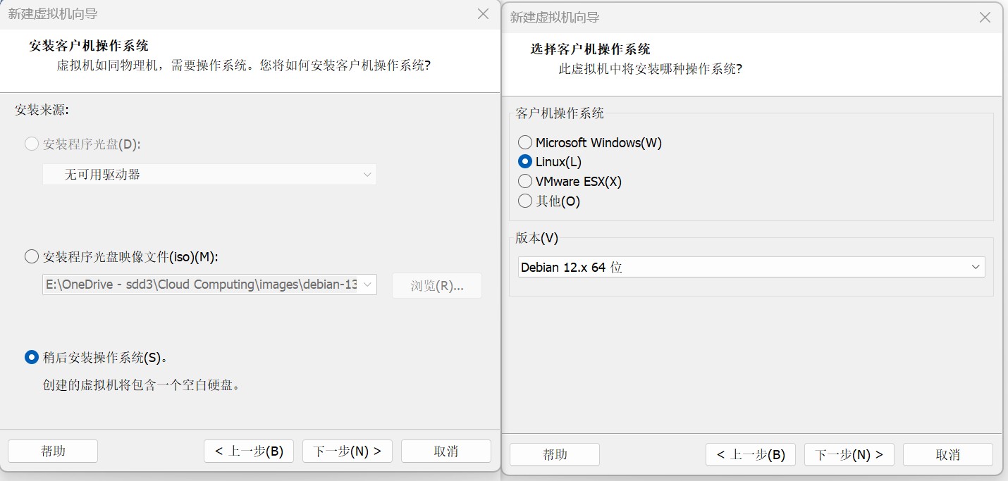The width and height of the screenshot is (1008, 481).
Task: Select the Microsoft Windows(W) radio button
Action: pyautogui.click(x=525, y=142)
